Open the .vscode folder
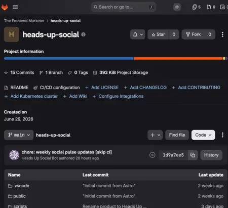This screenshot has width=228, height=208. pos(19,186)
